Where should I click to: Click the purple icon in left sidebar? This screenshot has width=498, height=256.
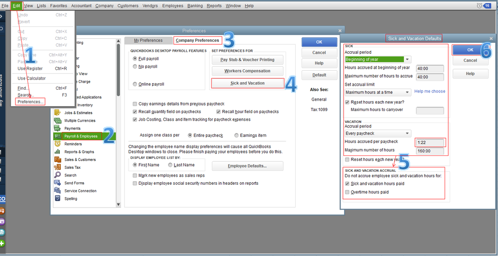click(x=2, y=221)
